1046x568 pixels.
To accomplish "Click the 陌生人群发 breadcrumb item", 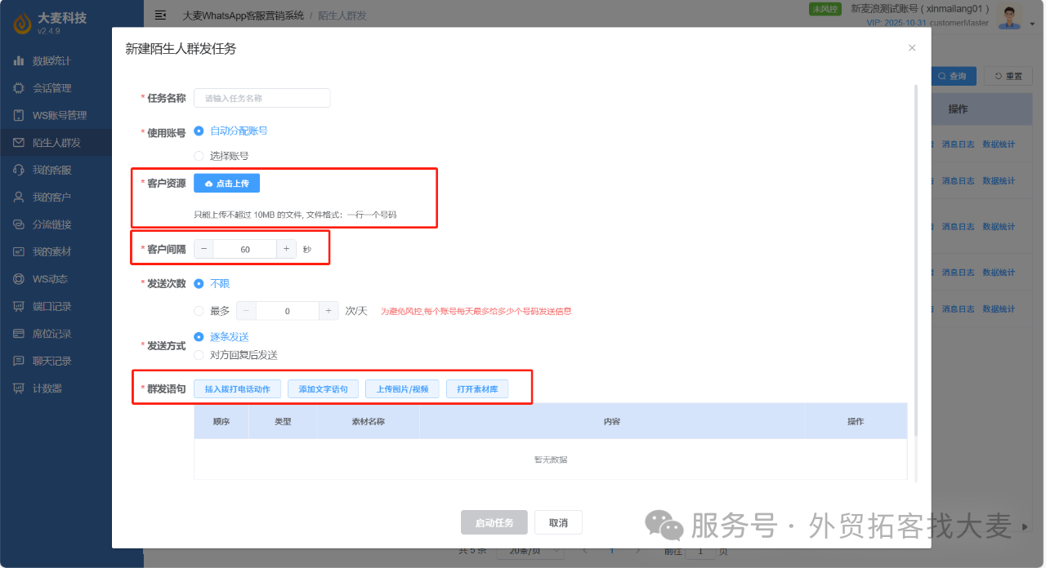I will 342,15.
